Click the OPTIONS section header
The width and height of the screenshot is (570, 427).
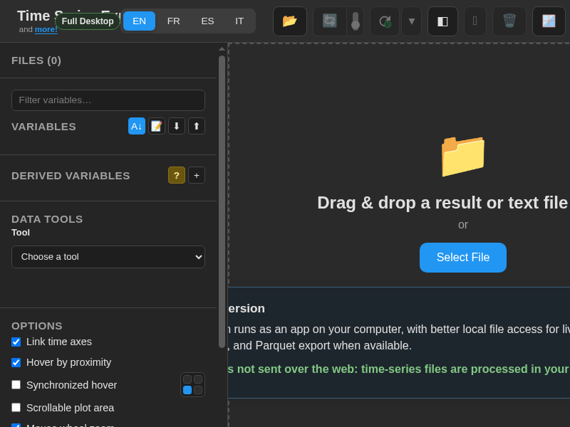pos(37,326)
